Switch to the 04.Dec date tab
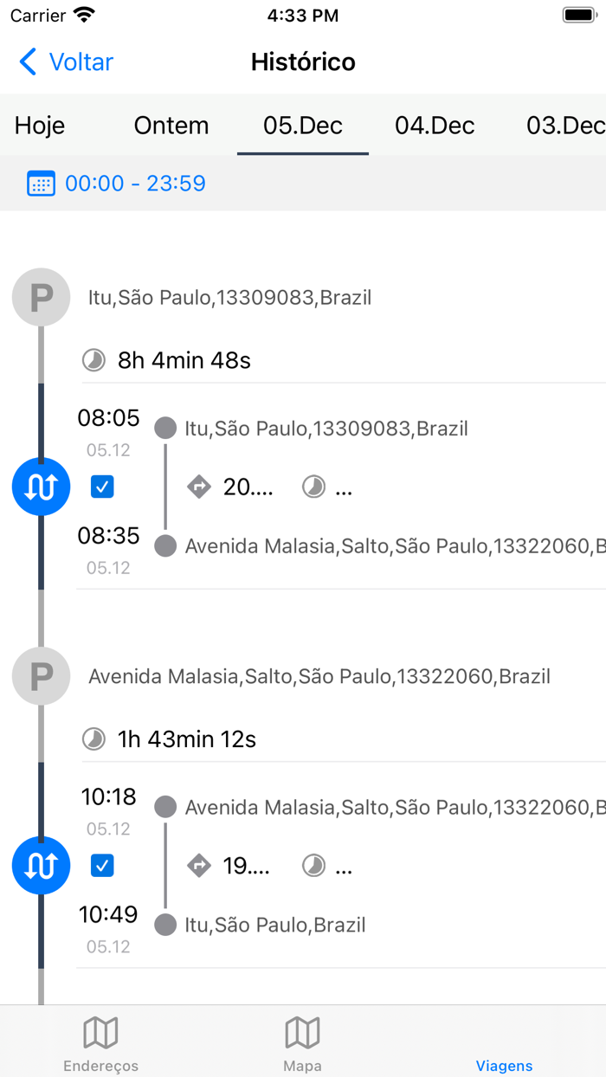This screenshot has height=1077, width=606. [x=434, y=126]
